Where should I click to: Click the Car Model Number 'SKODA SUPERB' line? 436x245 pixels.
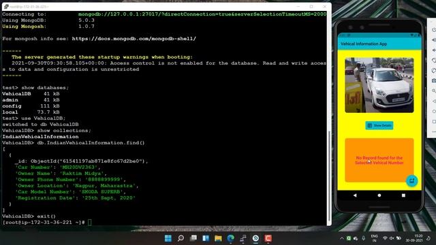point(70,192)
